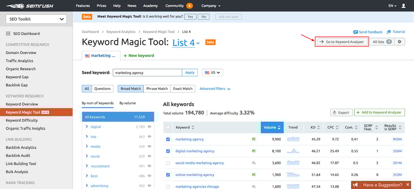Click Yes in the beta banner

(190, 17)
